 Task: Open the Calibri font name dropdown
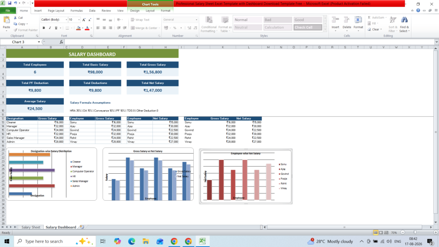pyautogui.click(x=66, y=20)
